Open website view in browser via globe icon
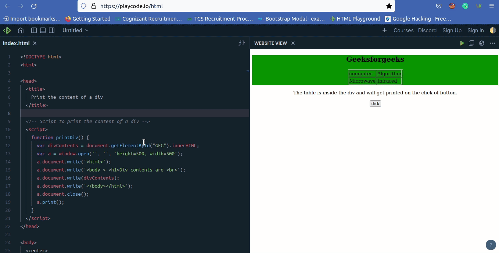 pyautogui.click(x=482, y=43)
